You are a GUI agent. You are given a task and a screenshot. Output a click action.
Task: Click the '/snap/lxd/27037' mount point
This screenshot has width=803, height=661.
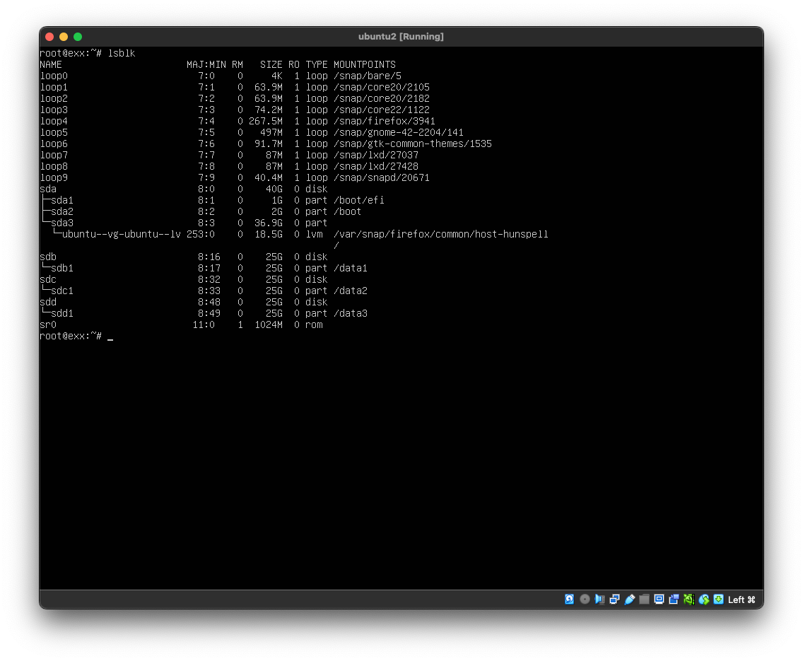pyautogui.click(x=376, y=155)
